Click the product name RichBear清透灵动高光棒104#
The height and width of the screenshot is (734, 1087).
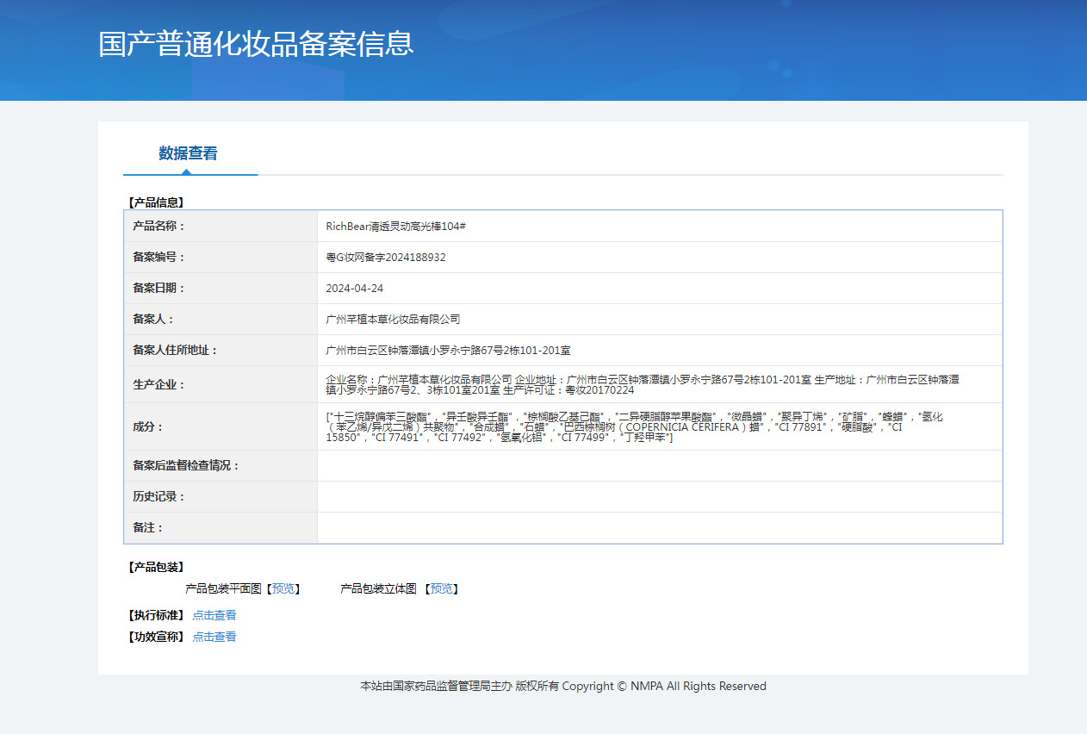[x=395, y=227]
